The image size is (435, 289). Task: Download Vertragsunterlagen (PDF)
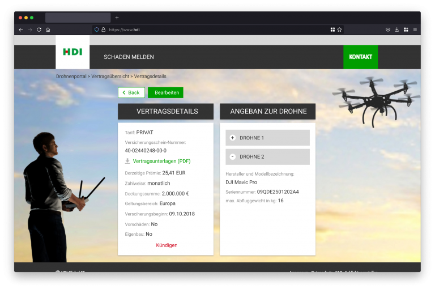point(161,161)
